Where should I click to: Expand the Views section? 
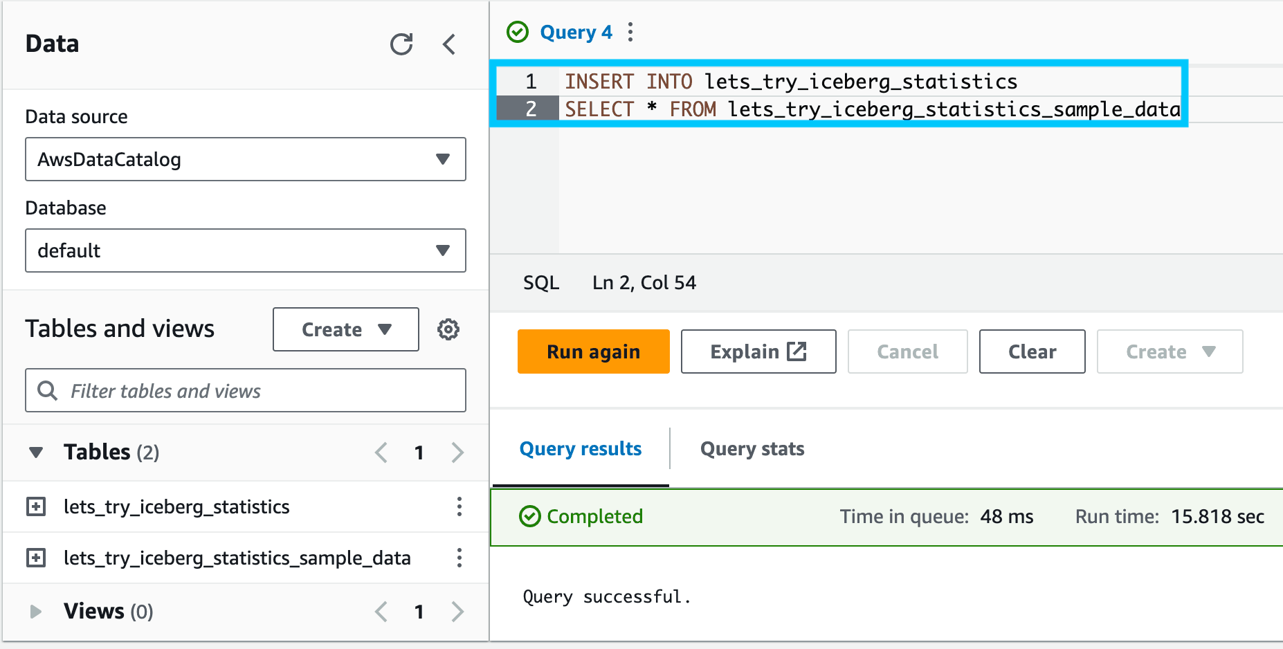click(x=36, y=612)
